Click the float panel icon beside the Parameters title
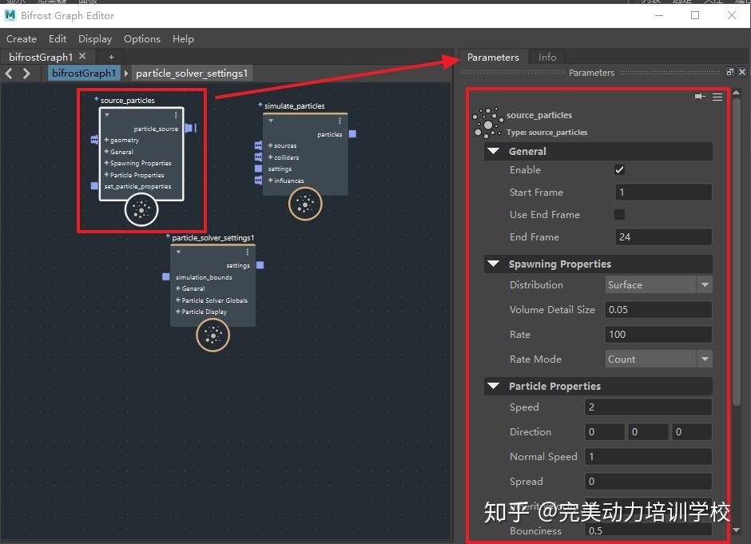 point(729,72)
